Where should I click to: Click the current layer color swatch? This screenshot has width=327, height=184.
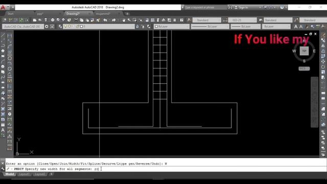pyautogui.click(x=82, y=27)
